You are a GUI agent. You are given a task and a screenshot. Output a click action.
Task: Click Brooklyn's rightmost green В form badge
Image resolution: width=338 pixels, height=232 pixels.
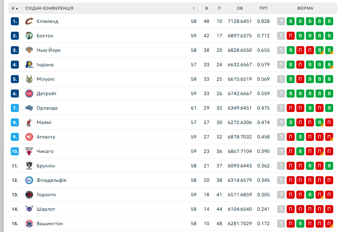coord(329,166)
